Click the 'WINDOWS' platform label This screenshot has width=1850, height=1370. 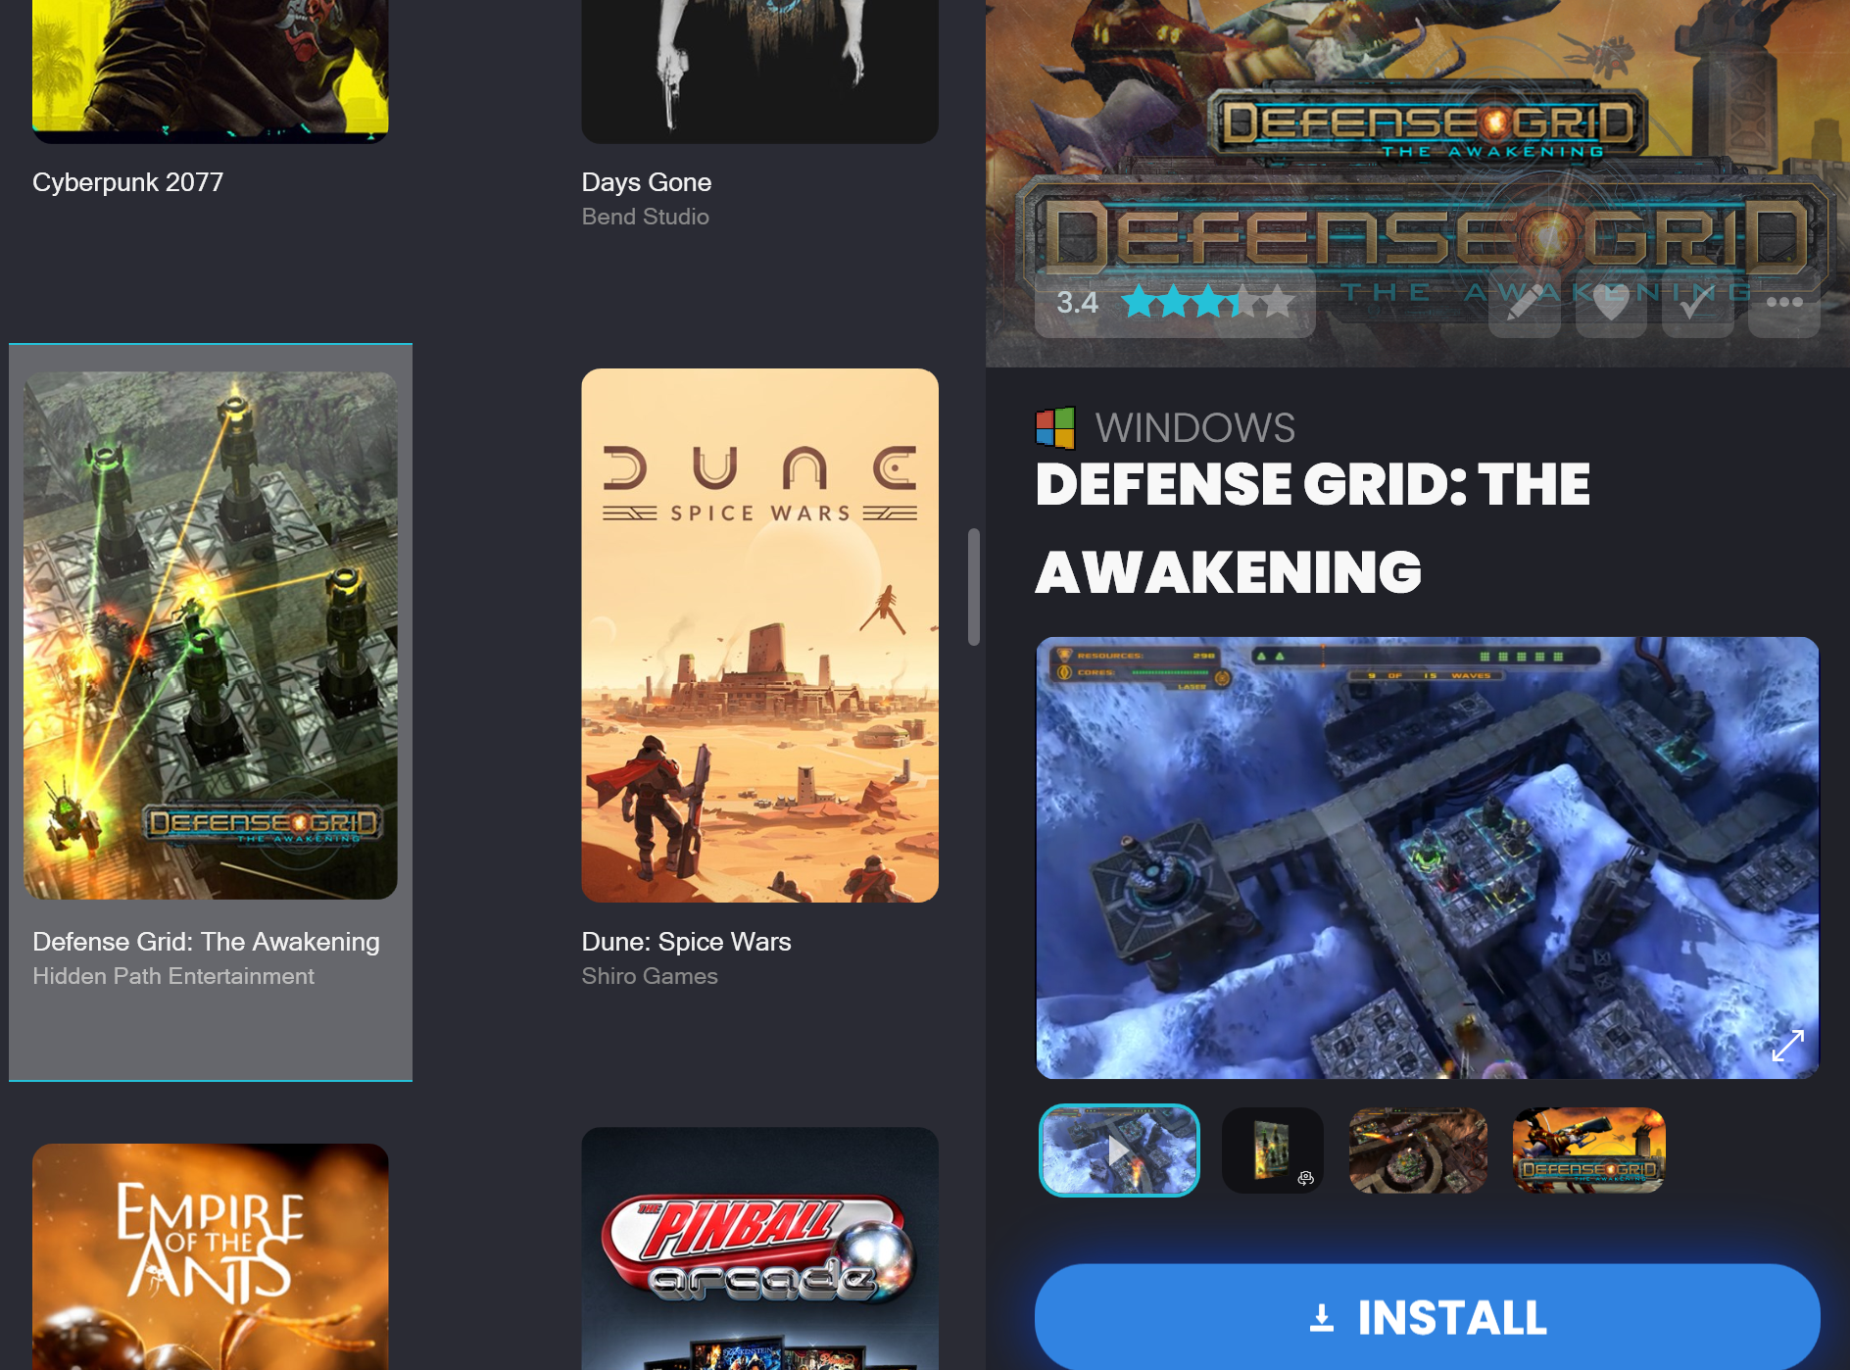point(1195,427)
